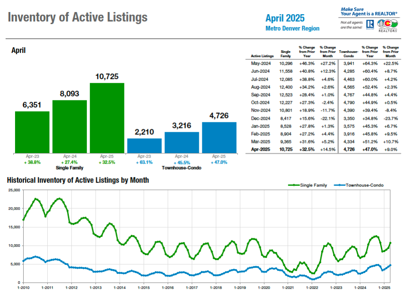Select the bold Apr-2025 row label in the table

pos(260,149)
